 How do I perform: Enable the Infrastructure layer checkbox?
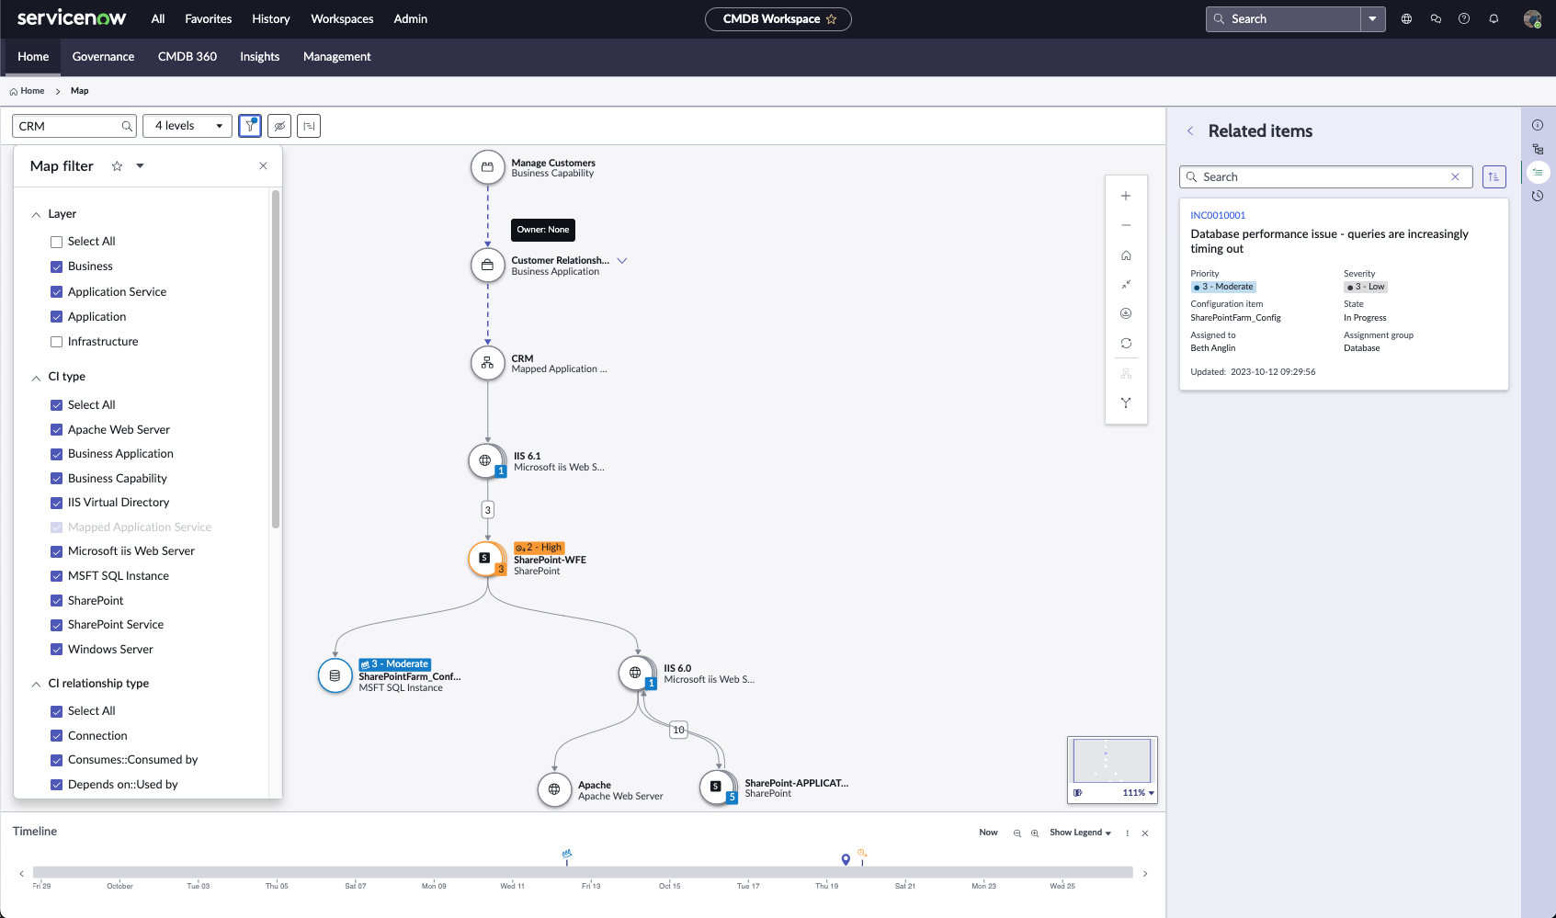pos(57,342)
